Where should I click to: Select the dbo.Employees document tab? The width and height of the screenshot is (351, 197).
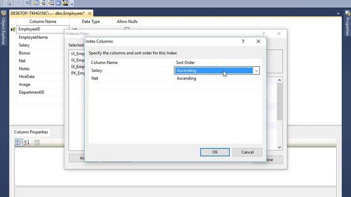(48, 13)
